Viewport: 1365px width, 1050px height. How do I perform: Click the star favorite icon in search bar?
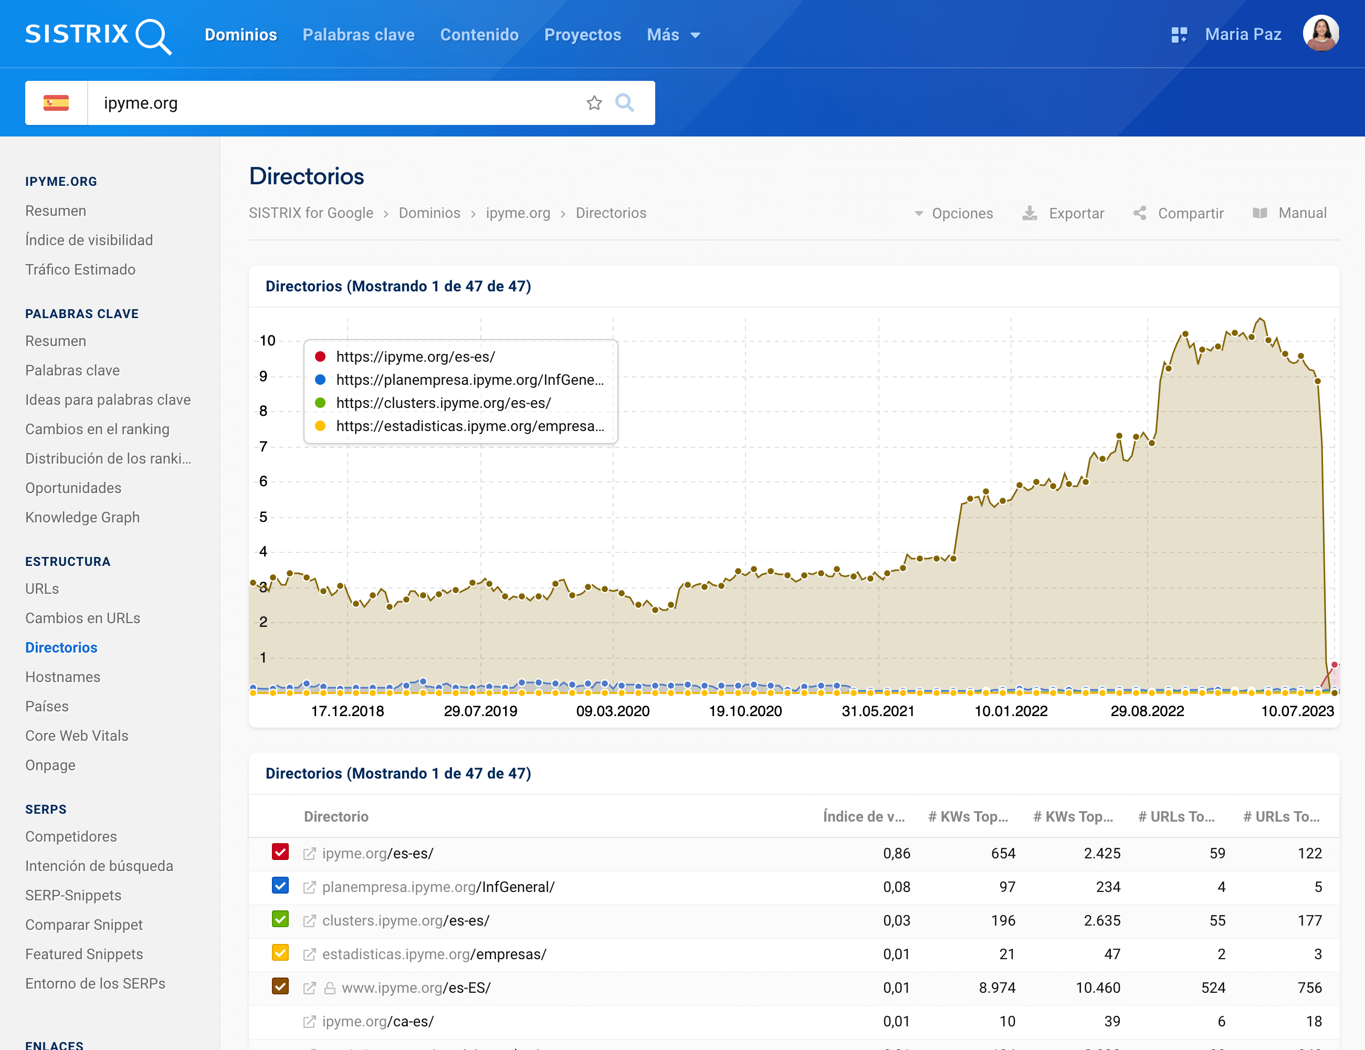click(x=594, y=102)
